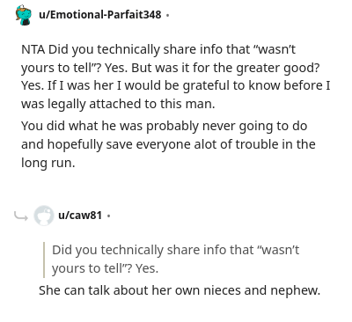352x322 pixels.
Task: Click the "NTA" verdict at the comment start
Action: [33, 49]
